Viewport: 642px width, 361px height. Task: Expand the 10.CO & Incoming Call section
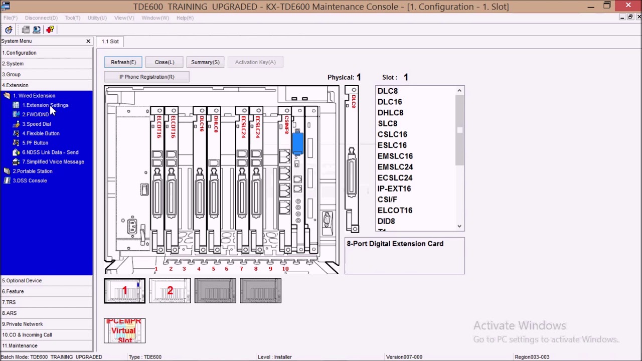46,335
